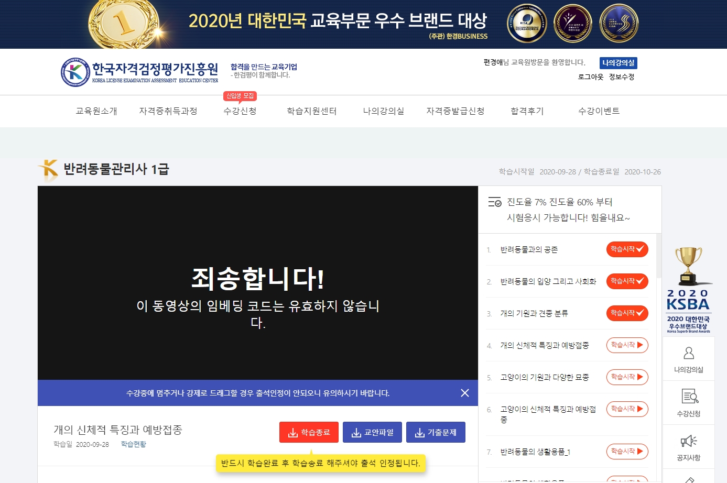The height and width of the screenshot is (483, 727).
Task: Close the blue attendance notice bar
Action: (x=465, y=393)
